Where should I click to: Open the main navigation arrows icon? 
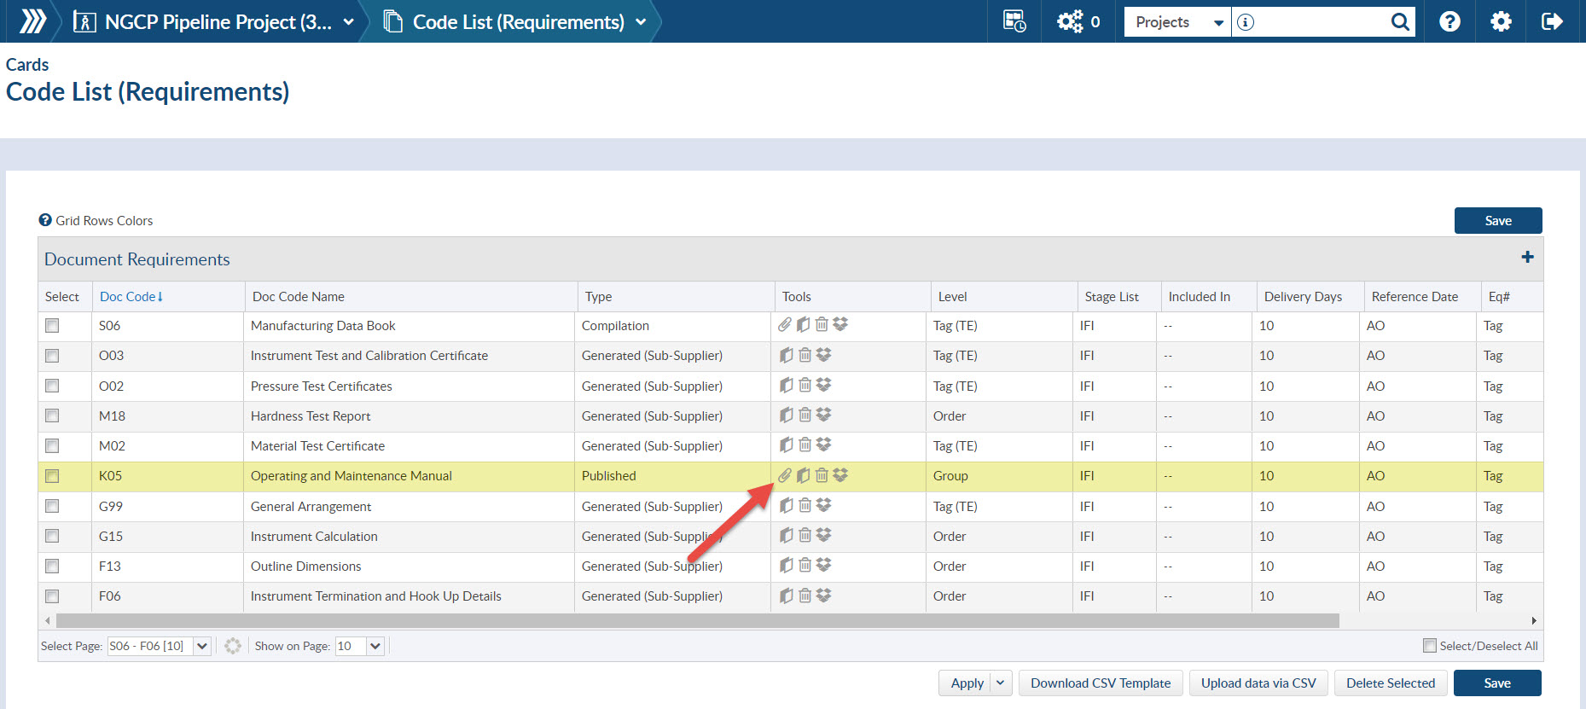click(x=32, y=21)
